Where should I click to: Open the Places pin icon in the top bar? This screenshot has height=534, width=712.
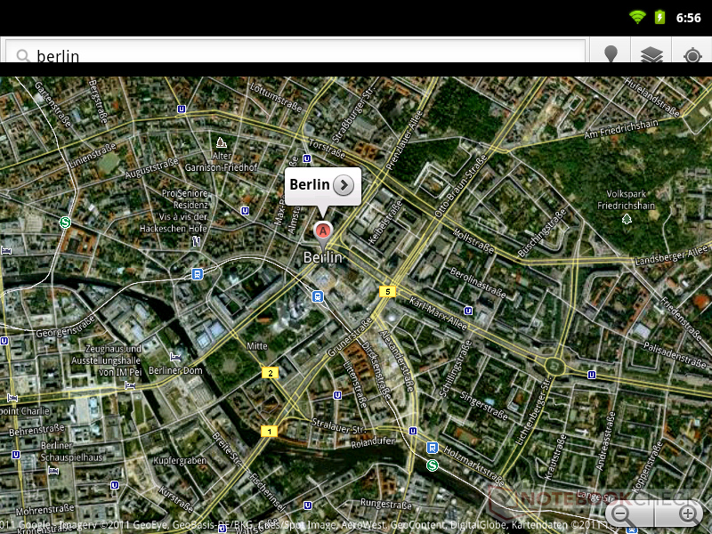pos(611,54)
